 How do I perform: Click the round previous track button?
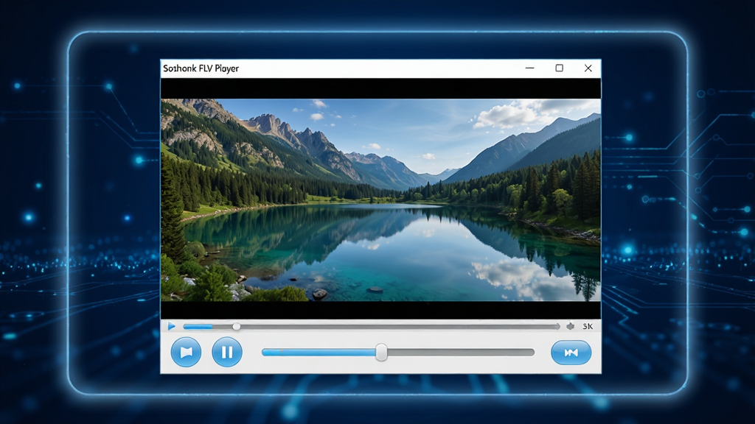[x=186, y=353]
